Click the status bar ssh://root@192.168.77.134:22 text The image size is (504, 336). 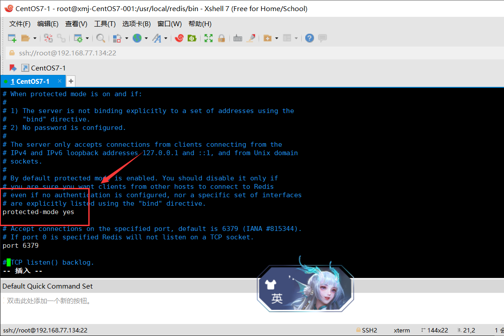click(x=45, y=330)
